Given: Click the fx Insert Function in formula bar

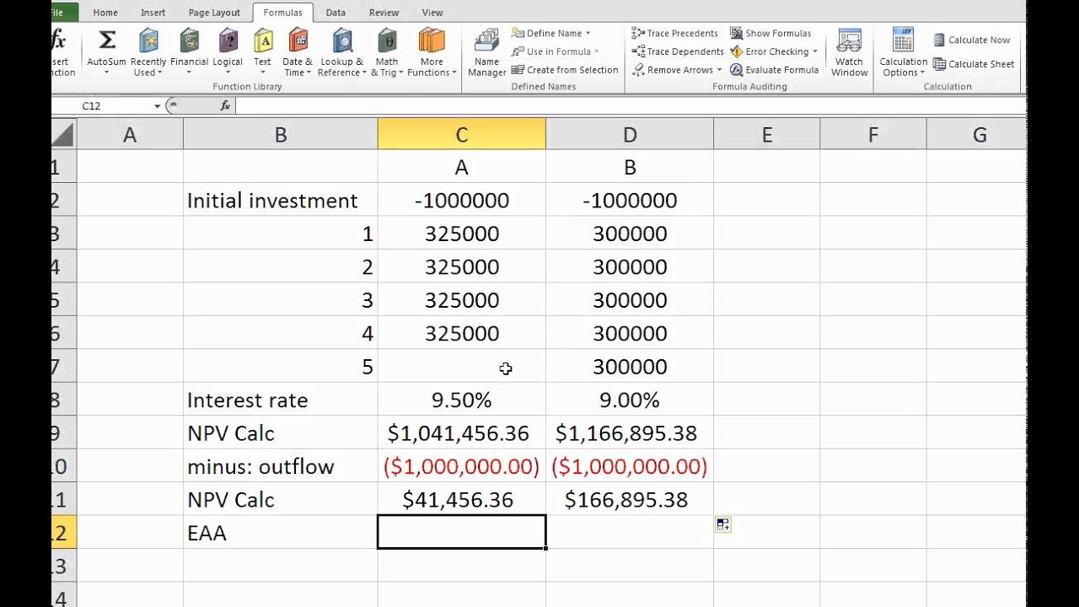Looking at the screenshot, I should pos(225,105).
